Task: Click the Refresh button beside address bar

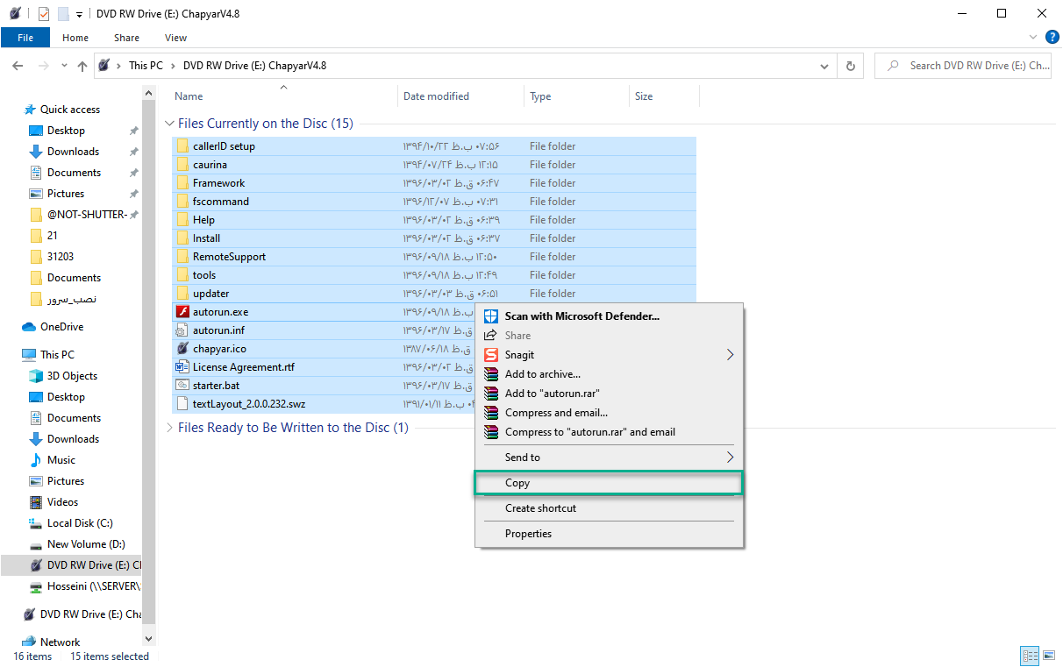Action: pos(850,66)
